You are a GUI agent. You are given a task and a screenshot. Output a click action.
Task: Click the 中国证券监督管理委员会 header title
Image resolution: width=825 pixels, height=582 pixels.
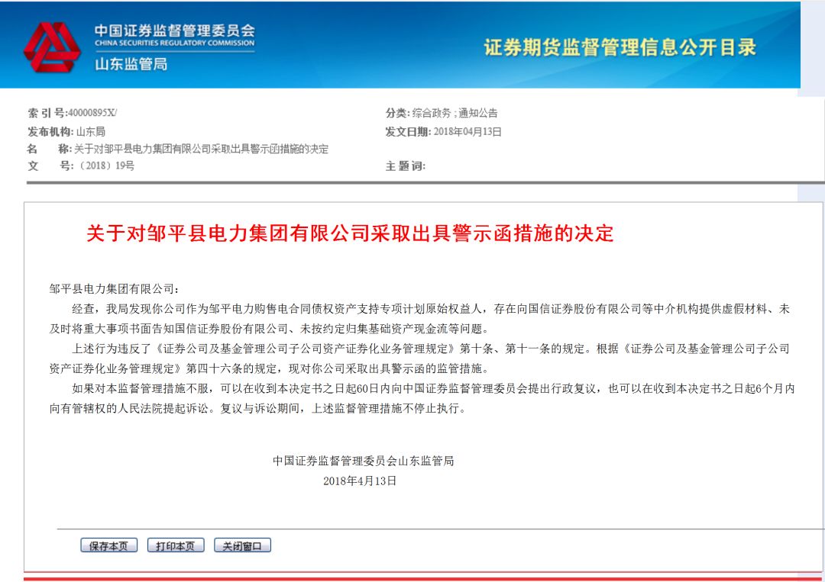pyautogui.click(x=175, y=31)
